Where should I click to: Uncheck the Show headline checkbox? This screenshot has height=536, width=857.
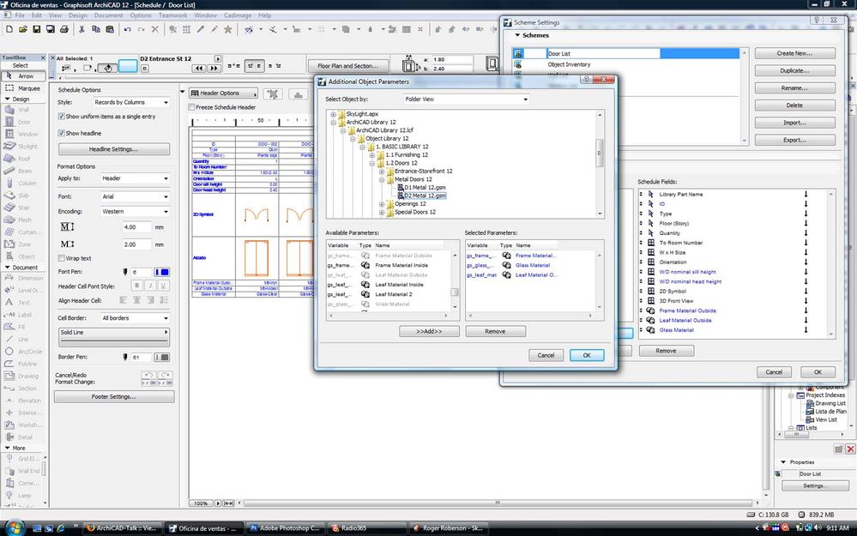click(62, 133)
